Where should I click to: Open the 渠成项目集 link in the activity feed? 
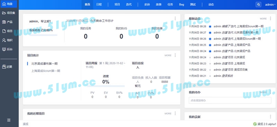241,70
